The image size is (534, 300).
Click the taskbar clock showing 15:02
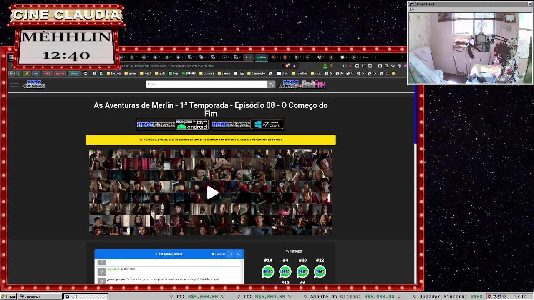pyautogui.click(x=520, y=296)
